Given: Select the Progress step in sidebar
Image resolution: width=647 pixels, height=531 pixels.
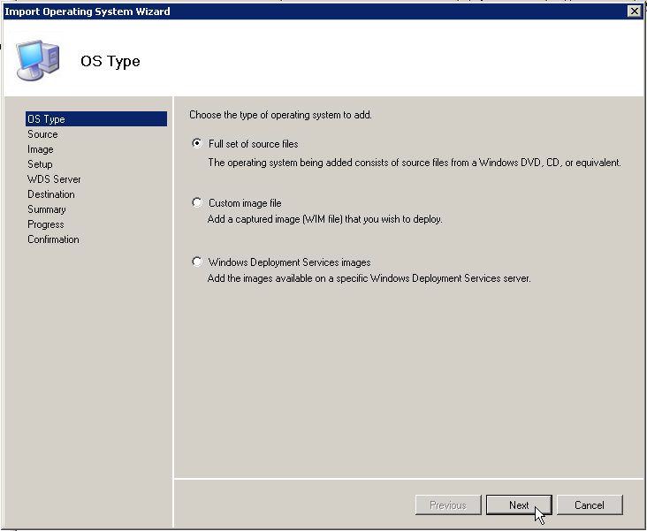Looking at the screenshot, I should [46, 224].
